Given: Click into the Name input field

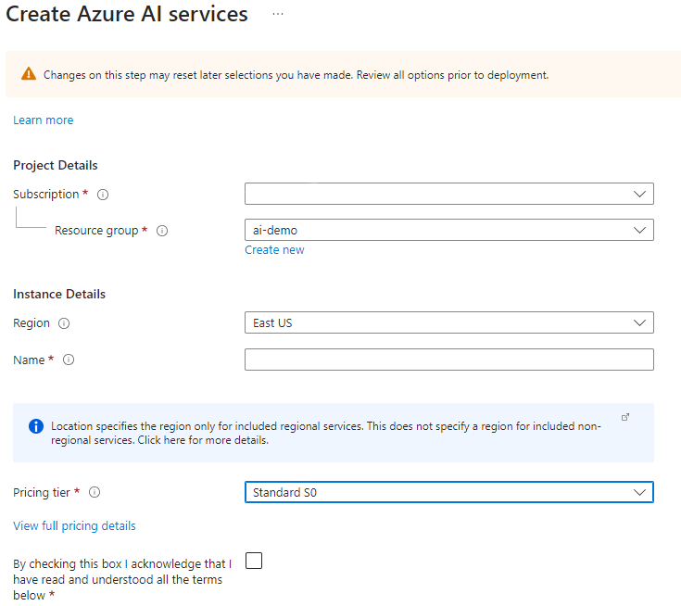Looking at the screenshot, I should coord(449,360).
